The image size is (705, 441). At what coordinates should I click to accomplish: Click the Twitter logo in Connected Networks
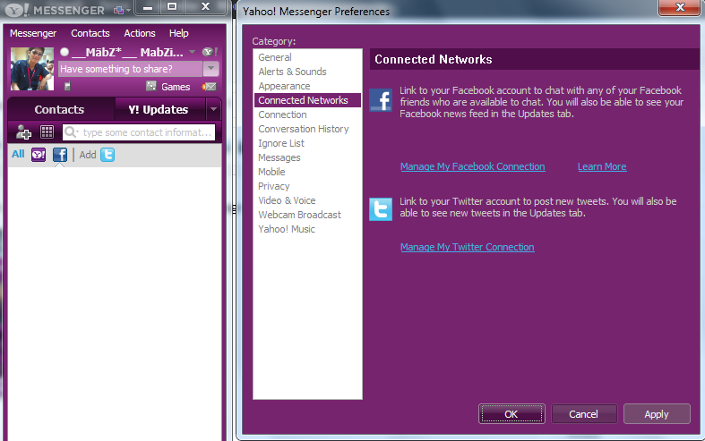point(381,209)
